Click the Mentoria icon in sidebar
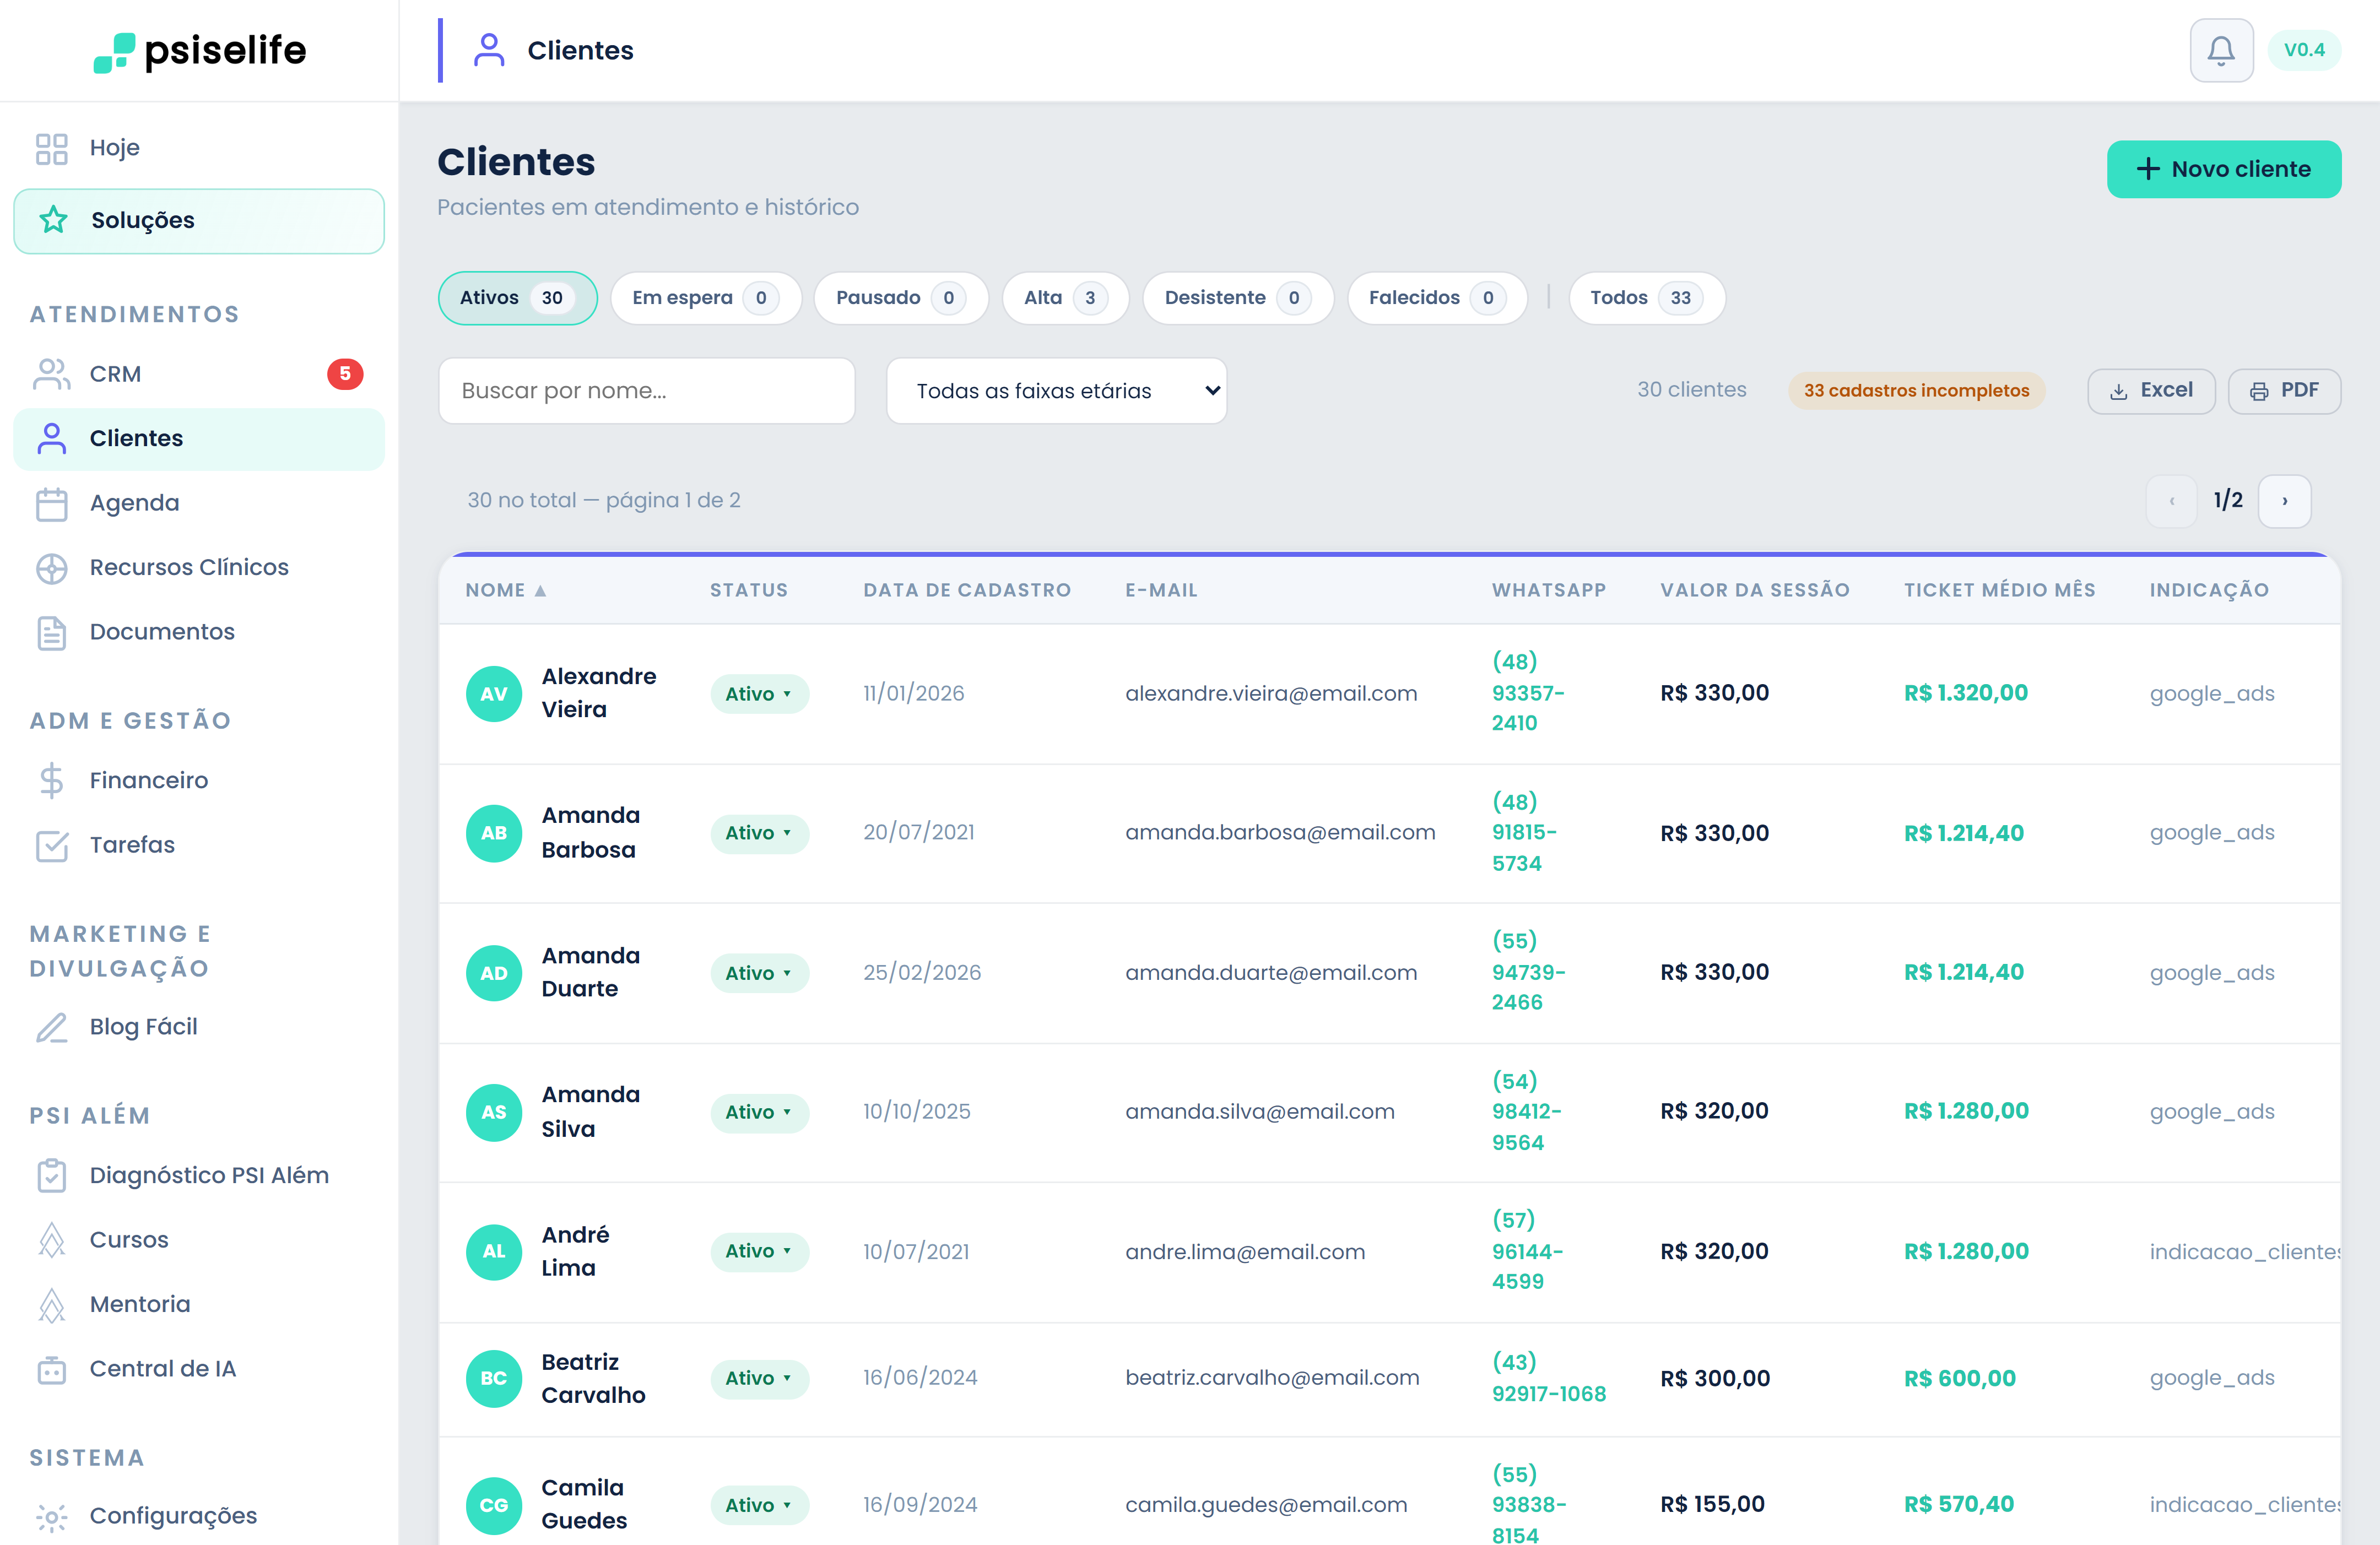Viewport: 2380px width, 1545px height. tap(51, 1305)
